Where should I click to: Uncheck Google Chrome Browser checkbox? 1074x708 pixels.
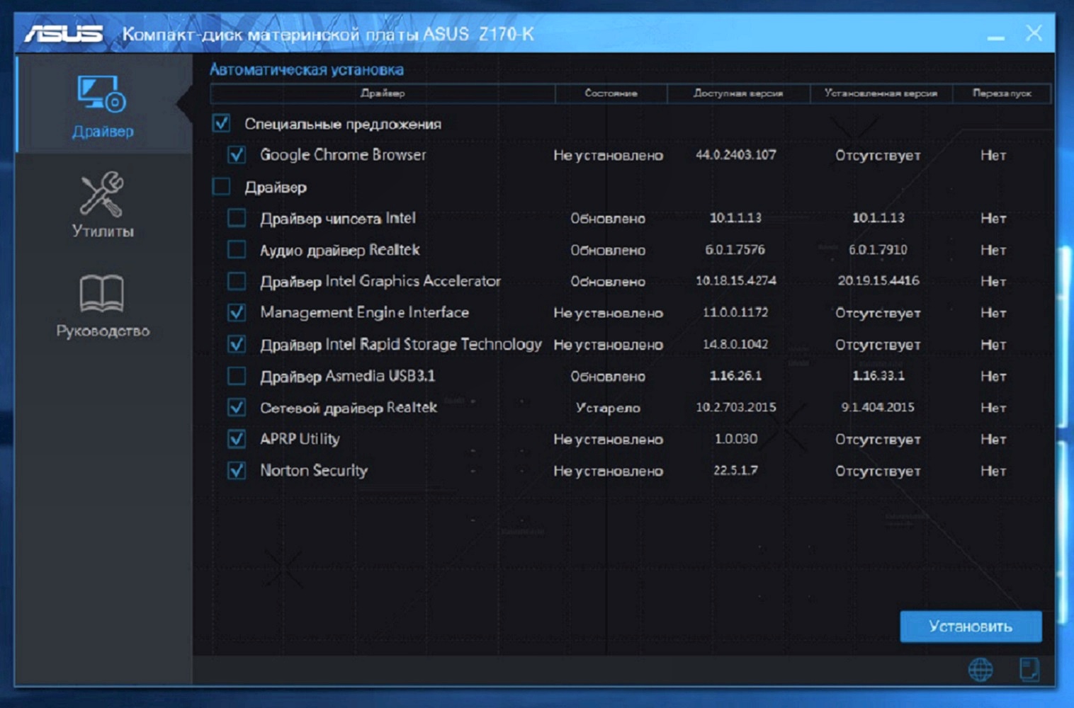point(237,154)
